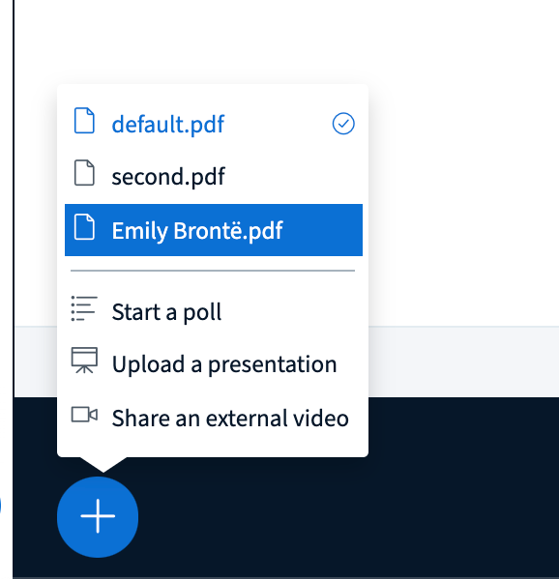
Task: Select the Start a poll text
Action: (x=166, y=312)
